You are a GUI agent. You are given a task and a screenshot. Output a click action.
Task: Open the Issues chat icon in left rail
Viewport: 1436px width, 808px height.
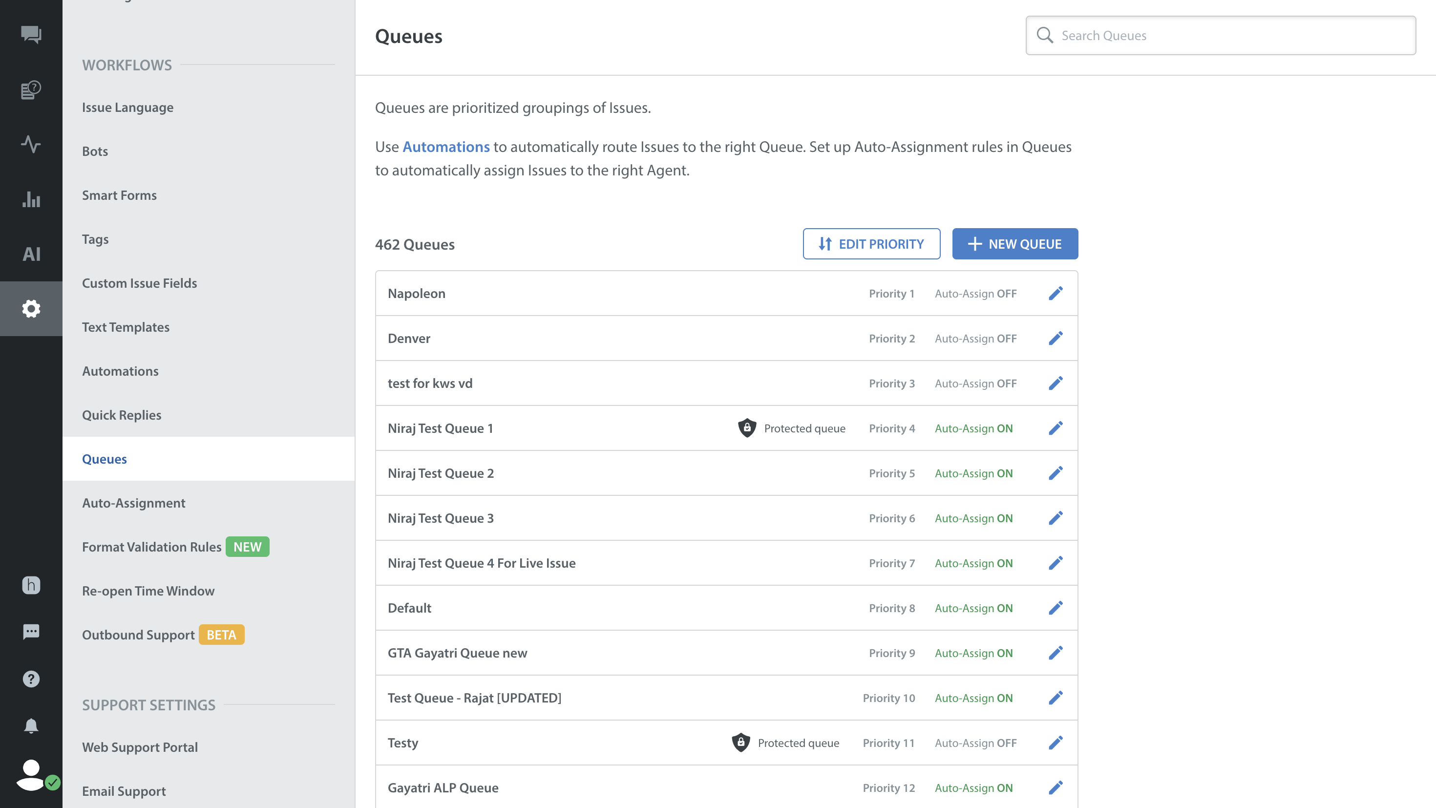pos(31,35)
